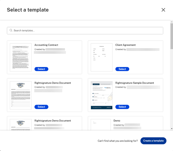The width and height of the screenshot is (173, 151).
Task: Select the Accounting Contract template
Action: coord(42,69)
